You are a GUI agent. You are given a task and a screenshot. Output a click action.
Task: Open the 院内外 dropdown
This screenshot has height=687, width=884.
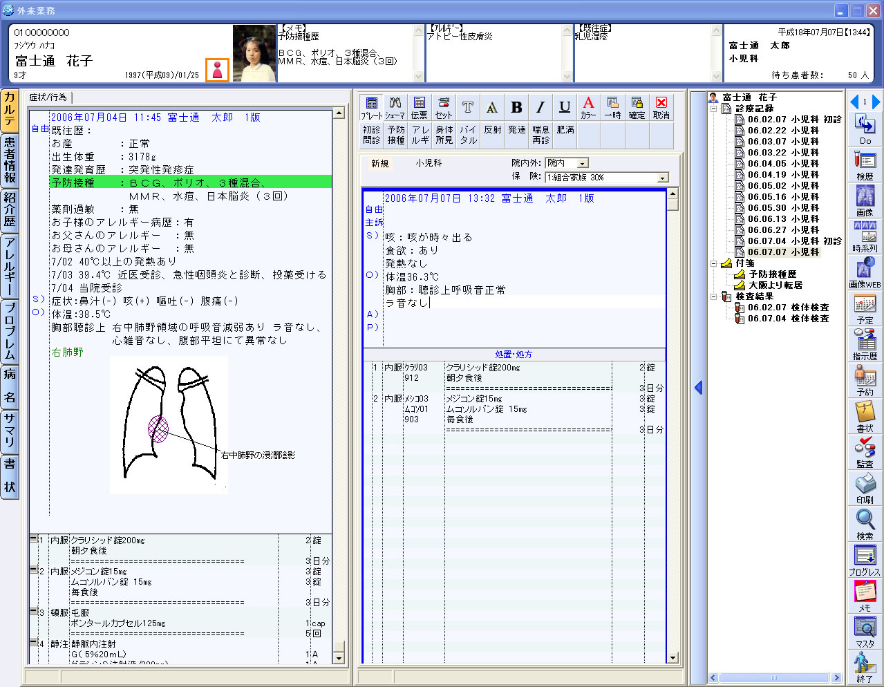tap(583, 163)
